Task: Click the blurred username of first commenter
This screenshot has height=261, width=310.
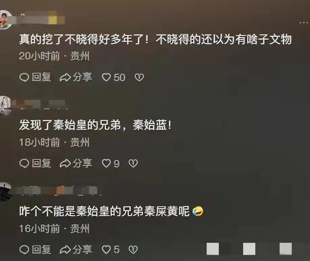Action: [40, 19]
